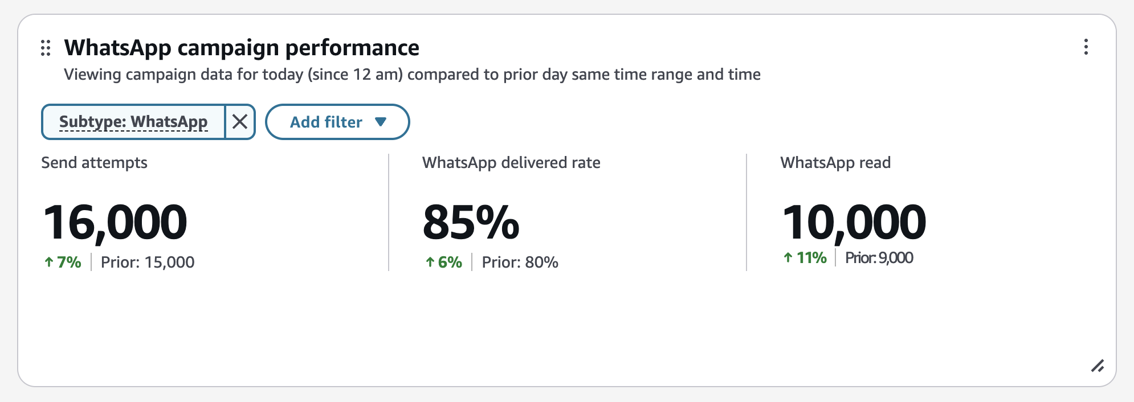Click the green 11% change indicator

pos(810,257)
